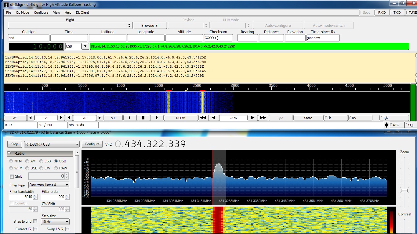Screen dimensions: 417x234
Task: Open the Op Mode menu
Action: click(x=23, y=12)
